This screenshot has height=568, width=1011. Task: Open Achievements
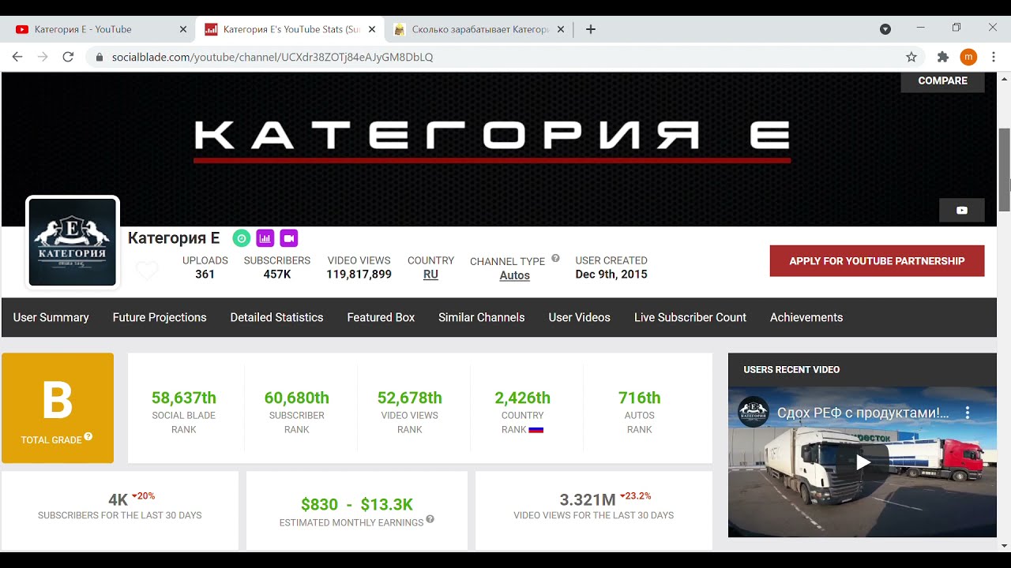806,317
